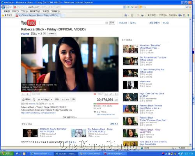The image size is (195, 156).
Task: Open Rebecca Black The next Justin Bieber link
Action: pyautogui.click(x=151, y=107)
